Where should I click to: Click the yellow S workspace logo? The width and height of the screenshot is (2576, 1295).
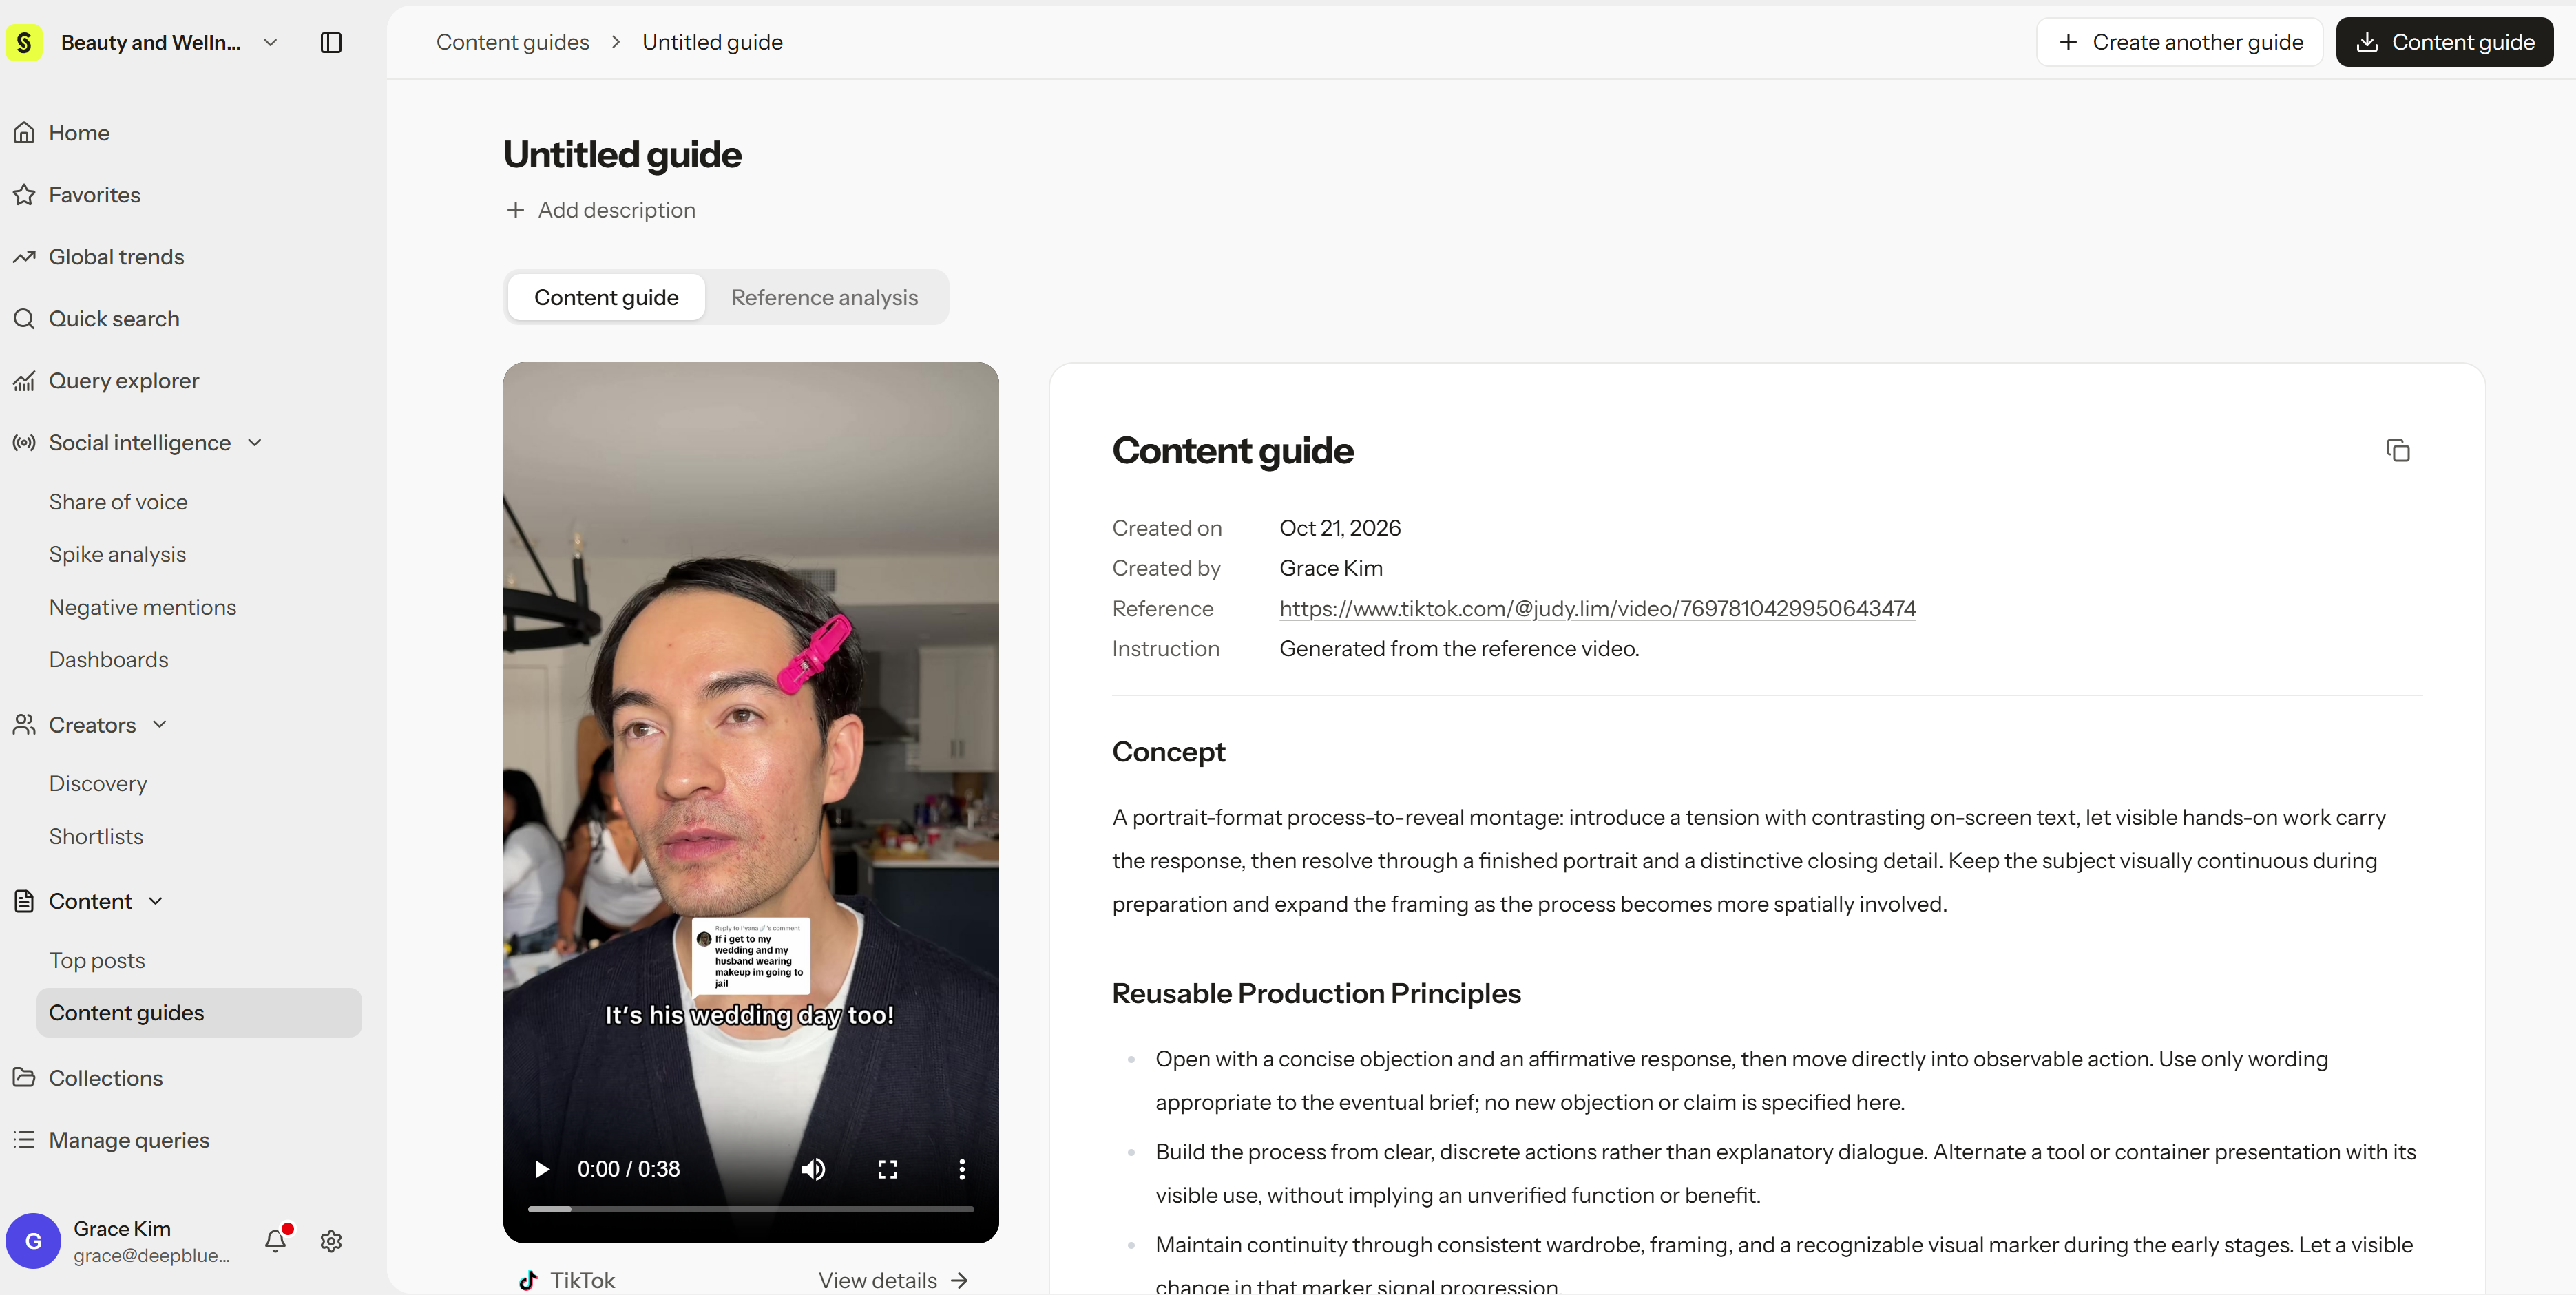(24, 42)
